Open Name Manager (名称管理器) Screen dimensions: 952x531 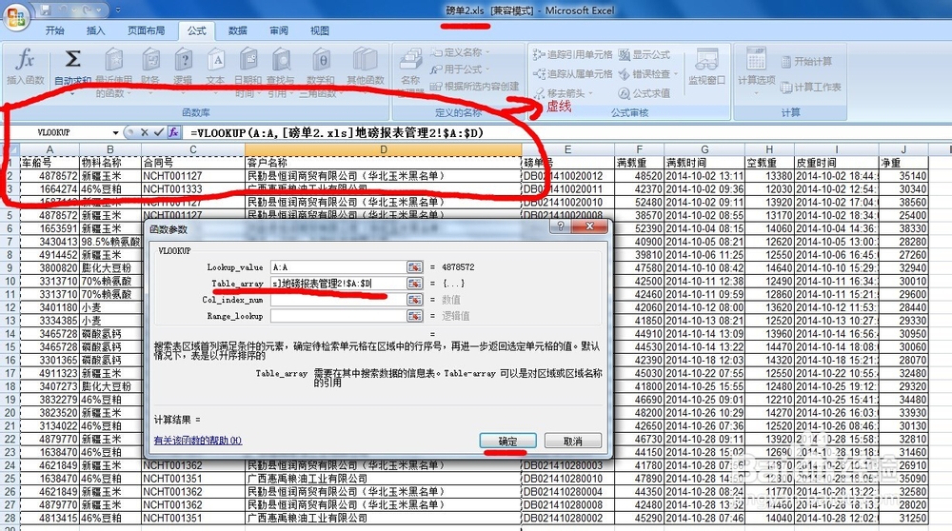pyautogui.click(x=410, y=70)
